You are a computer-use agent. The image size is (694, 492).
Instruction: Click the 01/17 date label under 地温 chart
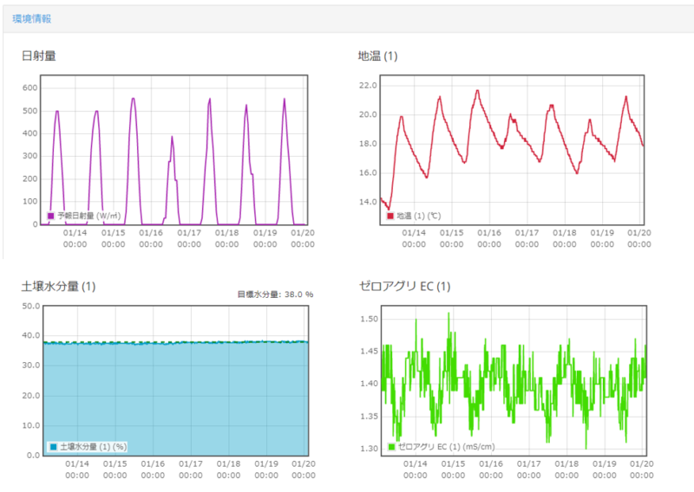coord(527,232)
